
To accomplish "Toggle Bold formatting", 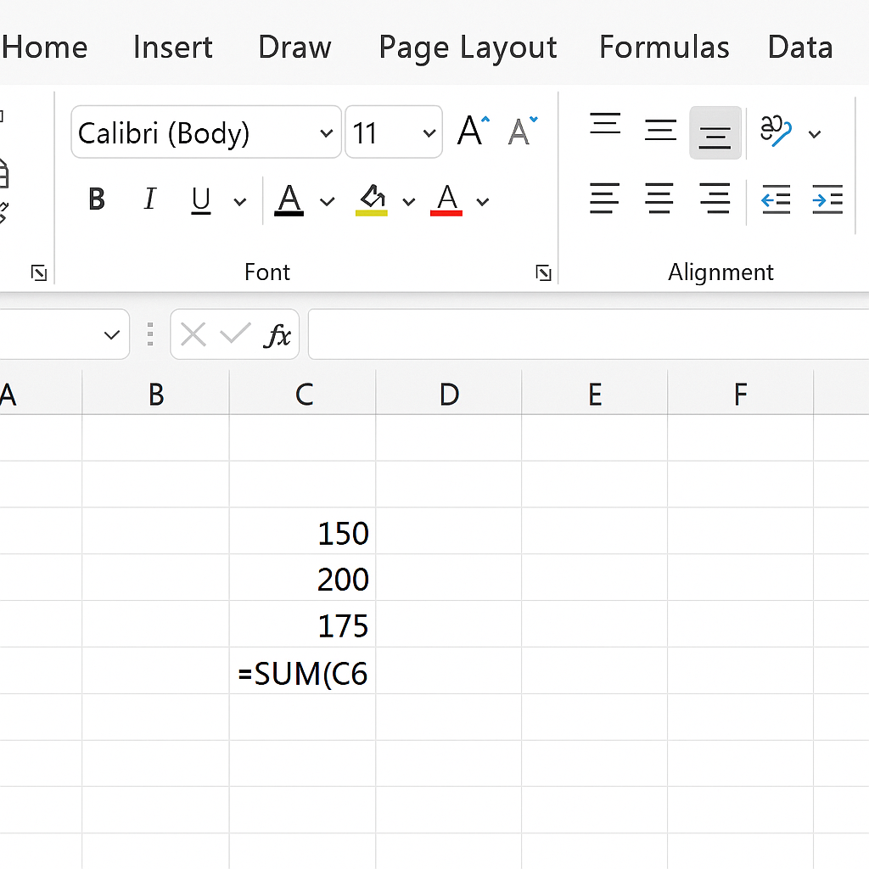I will (x=97, y=200).
